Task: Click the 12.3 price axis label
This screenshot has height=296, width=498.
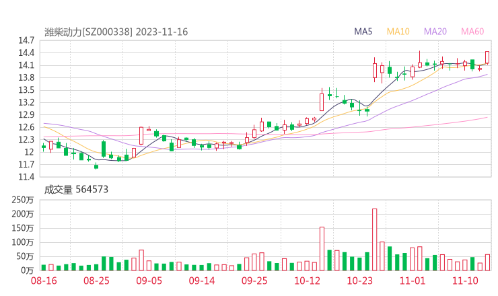Action: (26, 139)
